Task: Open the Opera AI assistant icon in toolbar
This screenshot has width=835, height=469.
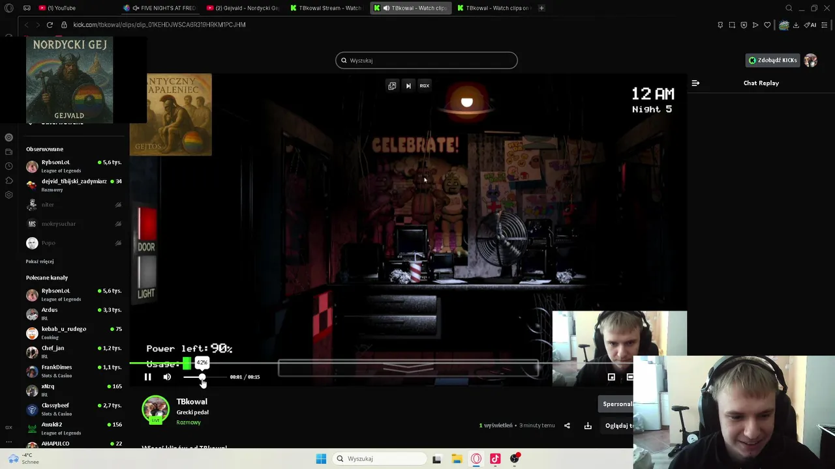Action: [810, 25]
